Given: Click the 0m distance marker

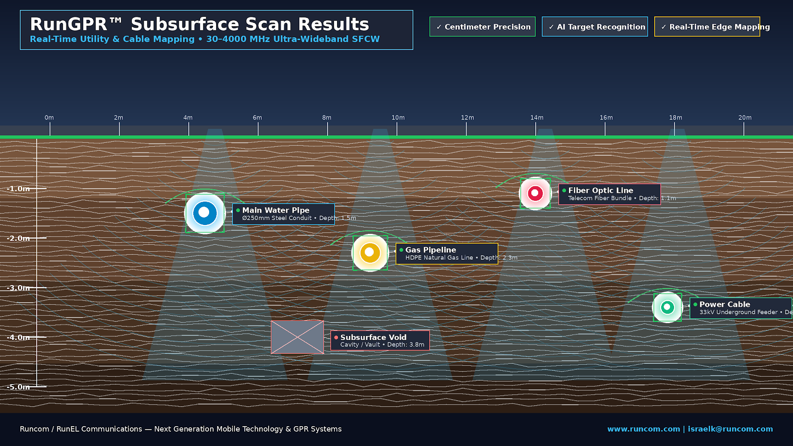Looking at the screenshot, I should [x=49, y=118].
